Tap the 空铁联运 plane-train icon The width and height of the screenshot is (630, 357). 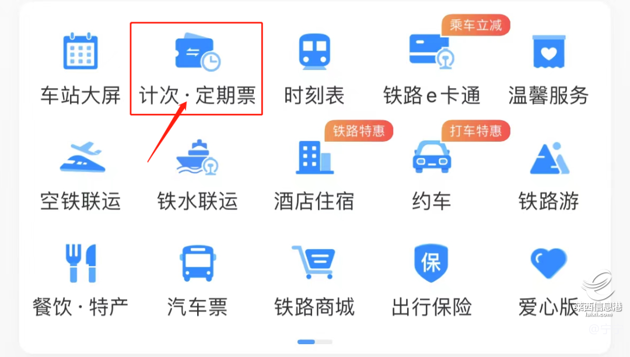pyautogui.click(x=82, y=157)
